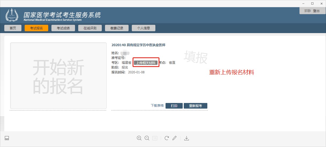Rotate the image with the rotate icon
The height and width of the screenshot is (147, 326).
coord(167,138)
